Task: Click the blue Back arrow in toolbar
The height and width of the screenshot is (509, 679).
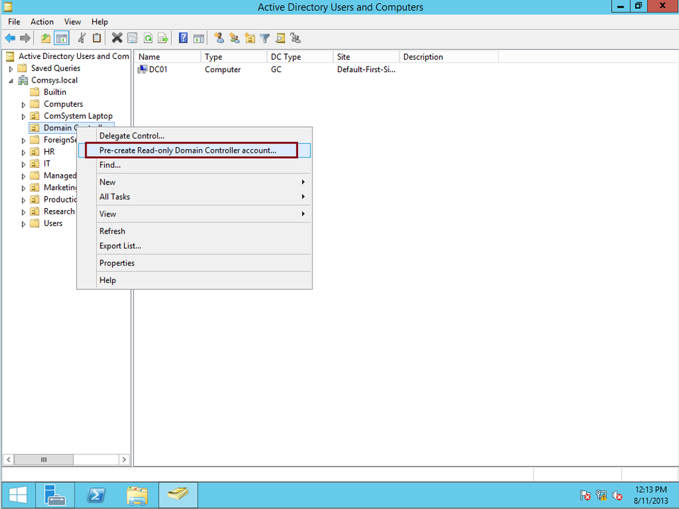Action: point(10,38)
